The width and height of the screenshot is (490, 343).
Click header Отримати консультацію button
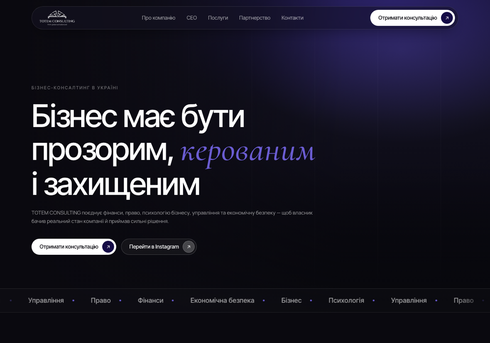[412, 18]
